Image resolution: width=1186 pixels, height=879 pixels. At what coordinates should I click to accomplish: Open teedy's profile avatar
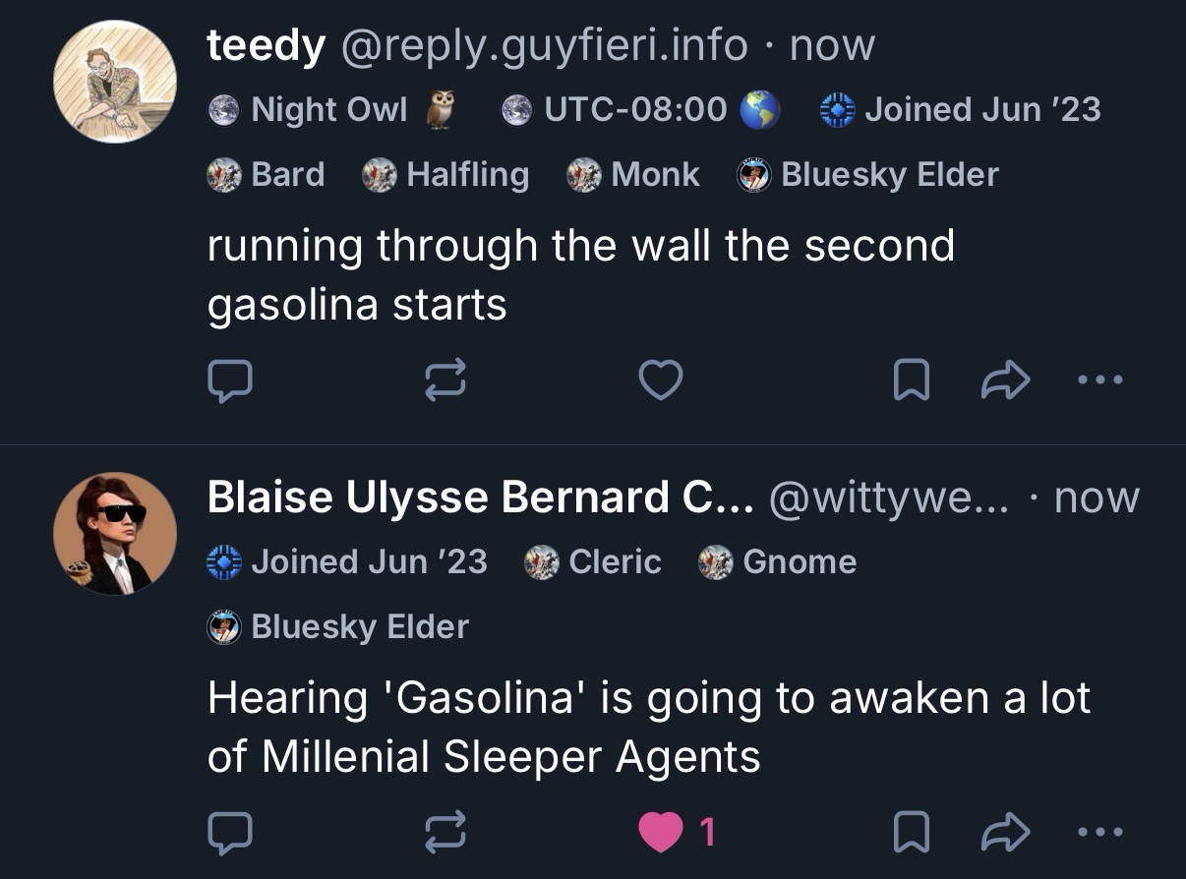[115, 82]
